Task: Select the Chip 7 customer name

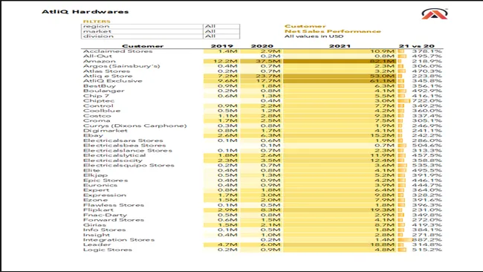Action: coord(96,96)
